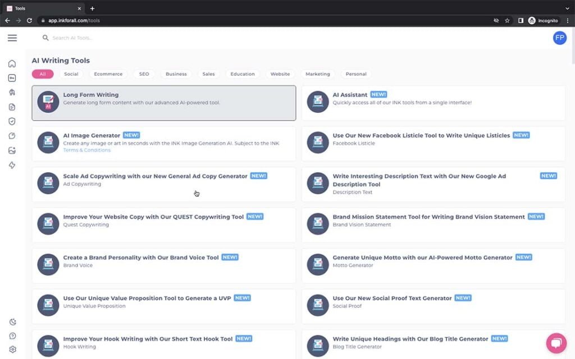
Task: Open the FP user profile avatar
Action: coord(560,38)
